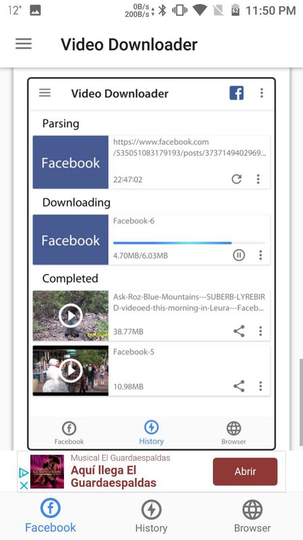Share the SUBERB-LYREBIRD video

pos(239,331)
